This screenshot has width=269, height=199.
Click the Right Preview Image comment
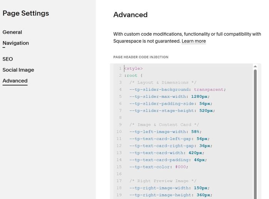click(163, 181)
